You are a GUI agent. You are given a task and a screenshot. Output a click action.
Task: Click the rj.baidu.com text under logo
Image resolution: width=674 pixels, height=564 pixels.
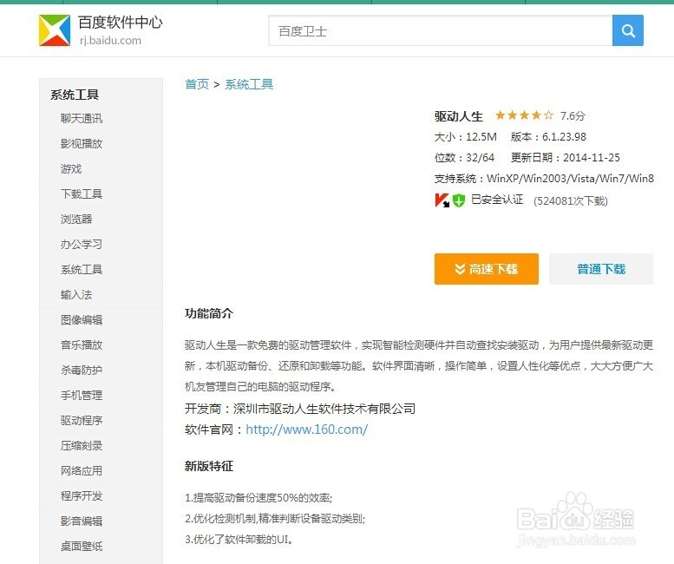(x=110, y=41)
